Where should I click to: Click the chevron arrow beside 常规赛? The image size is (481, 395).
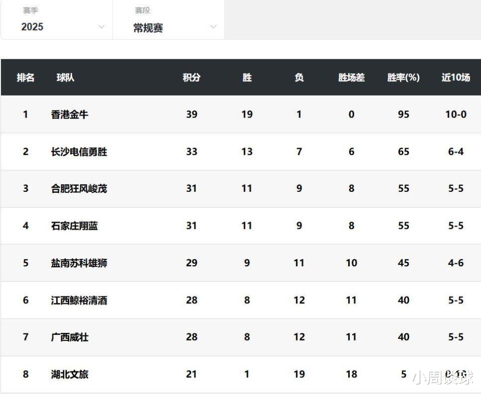click(x=213, y=27)
